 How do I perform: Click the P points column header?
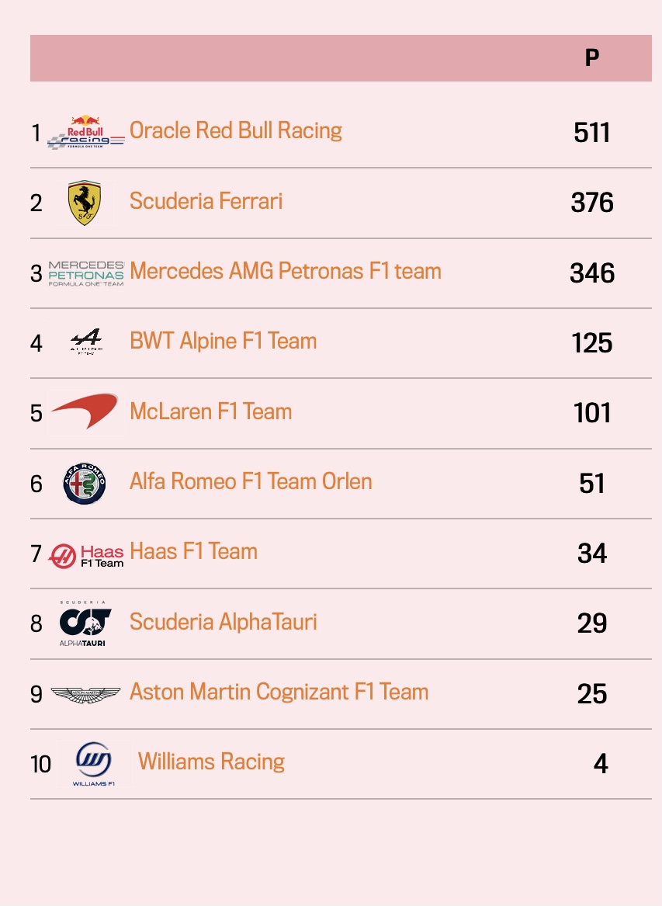592,57
